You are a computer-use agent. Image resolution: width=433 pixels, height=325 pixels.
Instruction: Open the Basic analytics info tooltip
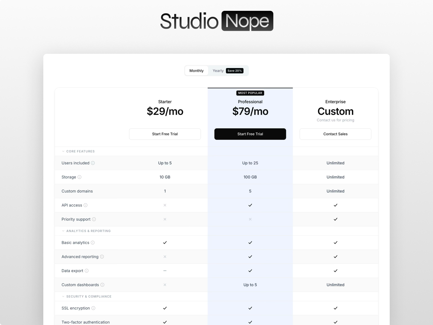click(x=92, y=243)
